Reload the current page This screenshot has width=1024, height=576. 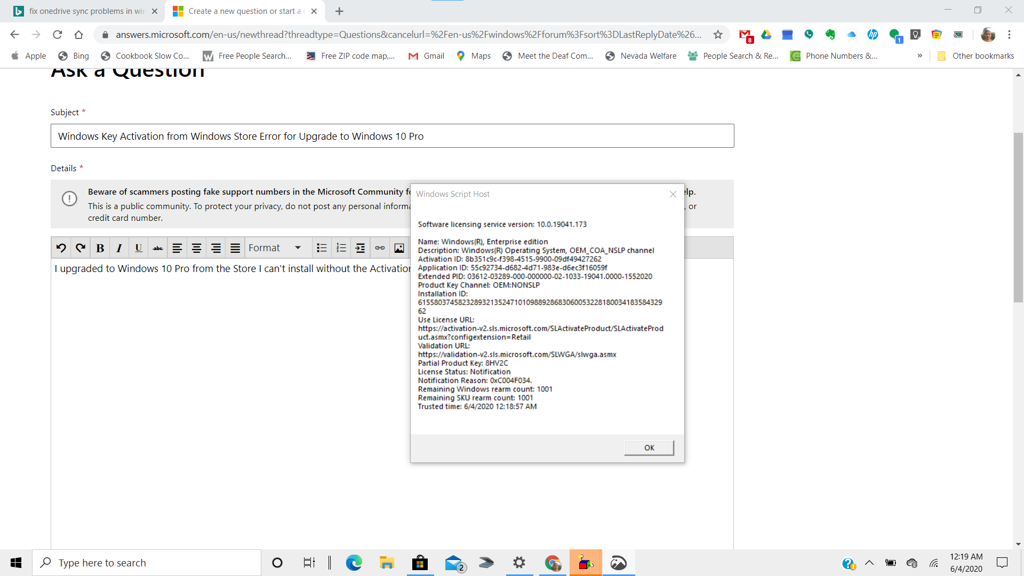click(x=57, y=35)
